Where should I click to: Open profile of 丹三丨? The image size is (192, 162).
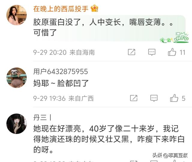click(43, 117)
